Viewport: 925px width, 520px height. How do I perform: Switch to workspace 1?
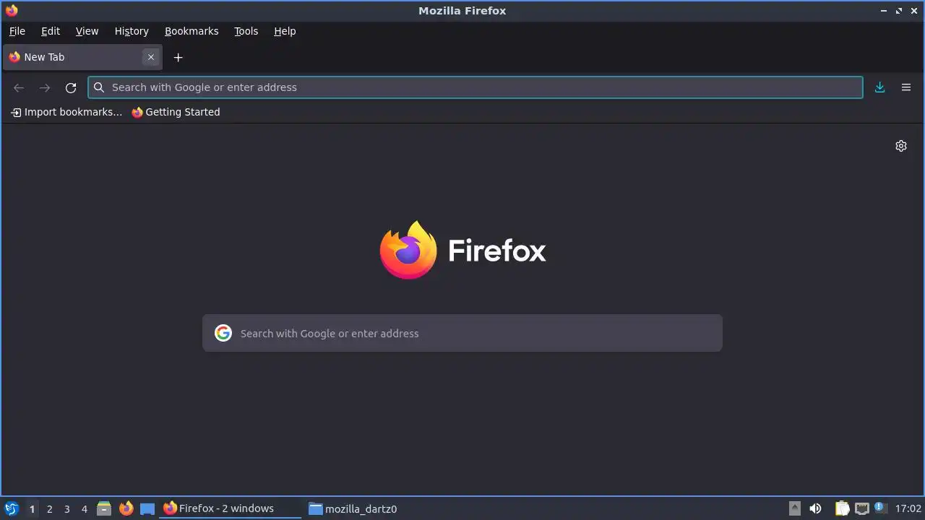click(x=32, y=508)
